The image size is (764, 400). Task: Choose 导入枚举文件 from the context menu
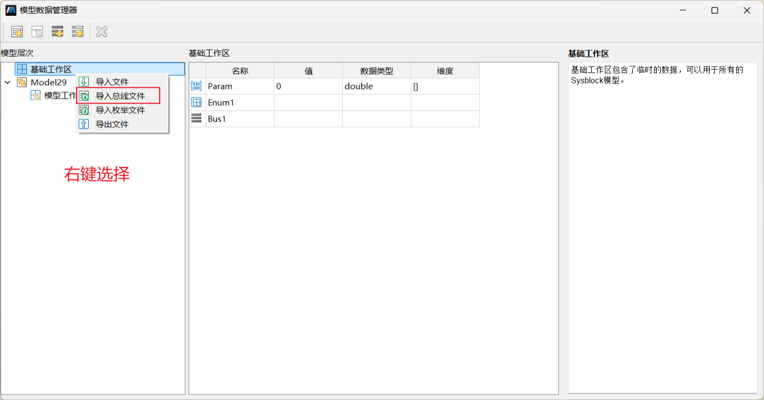(122, 110)
